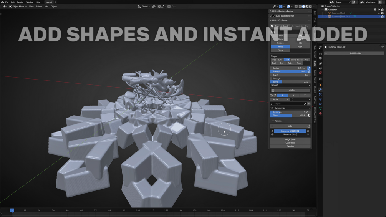Expand the bUild oBject dRawer panel
This screenshot has height=217, width=386.
pos(290,16)
